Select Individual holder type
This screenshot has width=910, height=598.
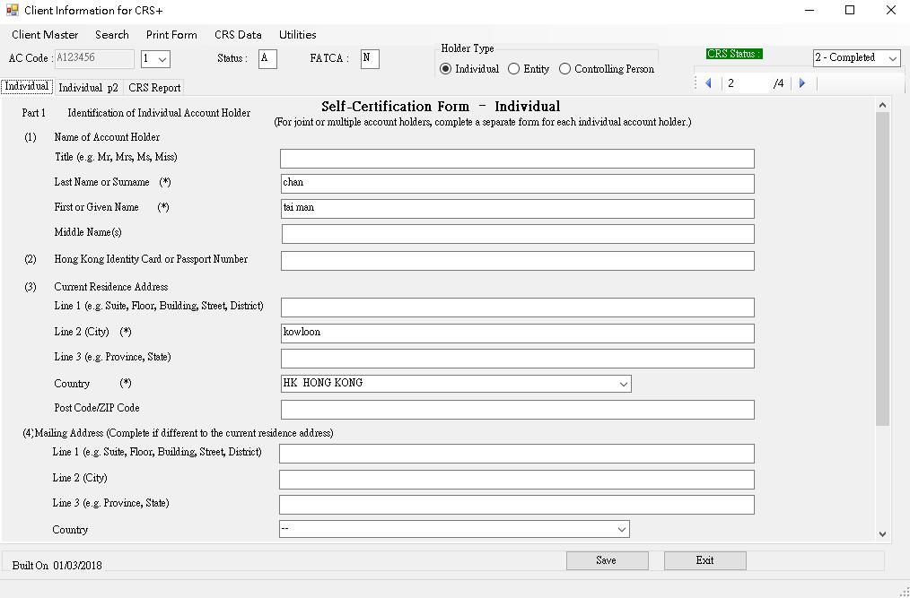[469, 69]
